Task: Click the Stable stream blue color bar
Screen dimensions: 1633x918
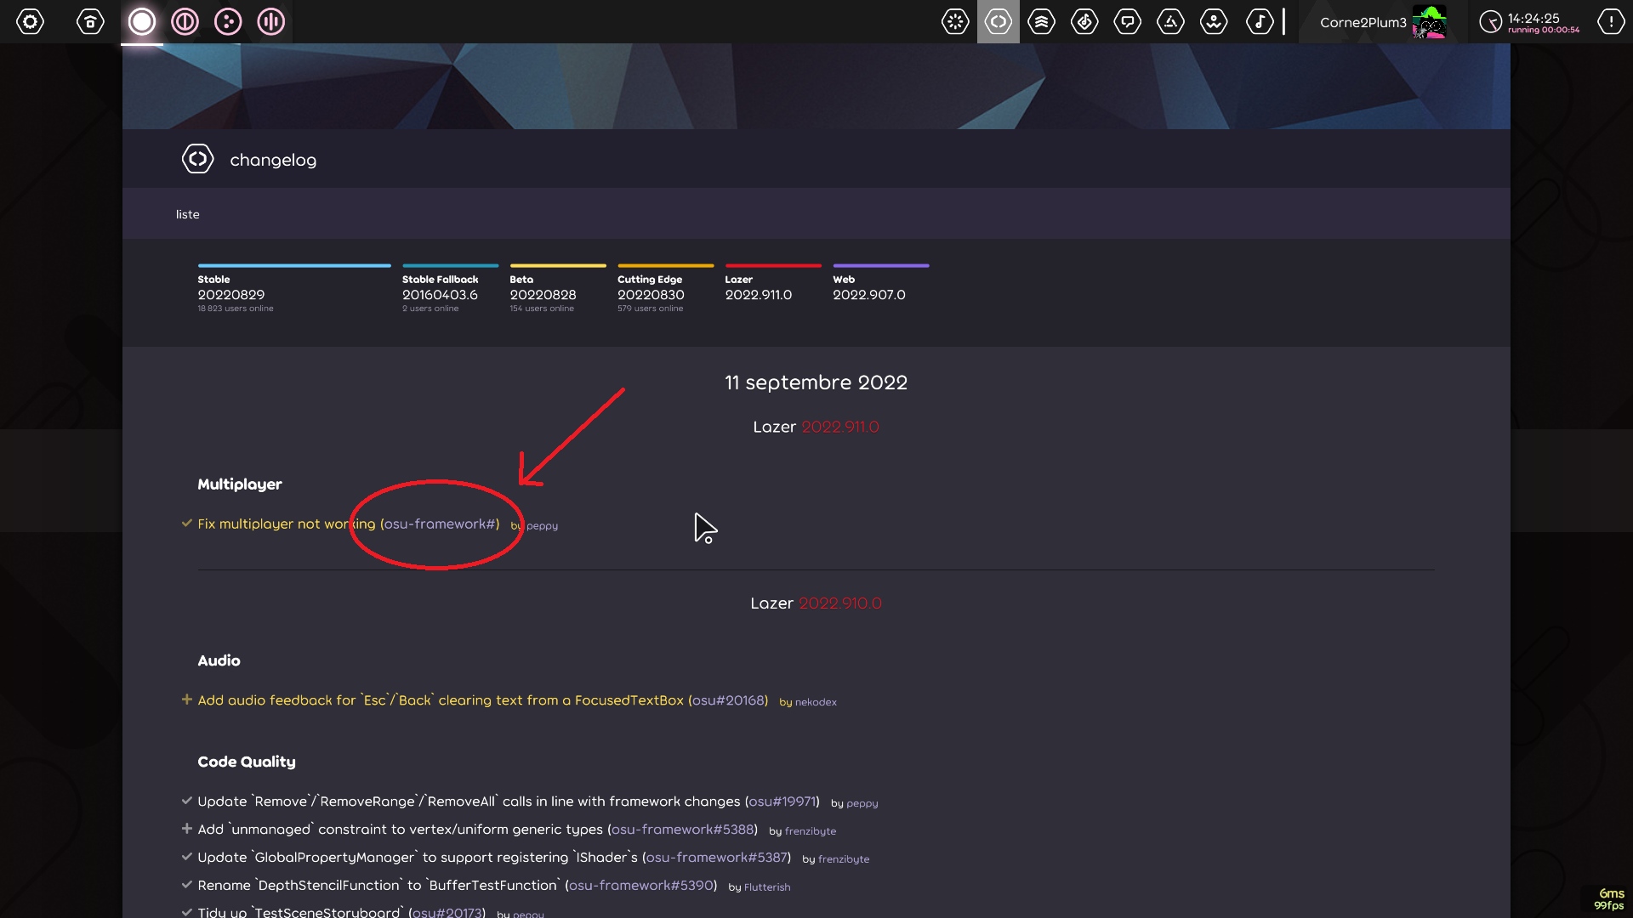Action: 293,265
